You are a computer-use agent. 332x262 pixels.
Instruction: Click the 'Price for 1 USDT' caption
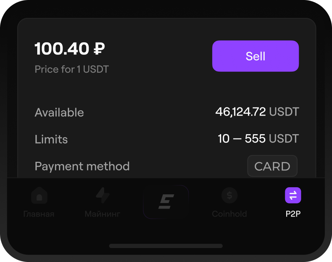click(x=72, y=69)
